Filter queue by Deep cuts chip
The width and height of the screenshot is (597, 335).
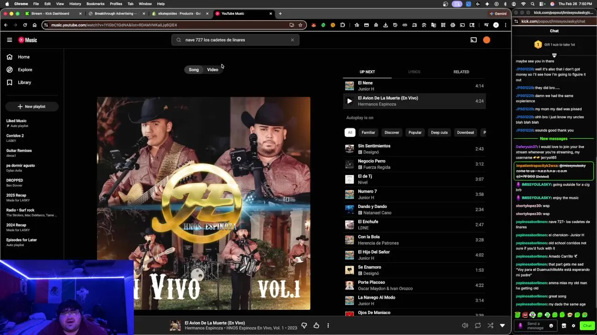click(x=439, y=133)
